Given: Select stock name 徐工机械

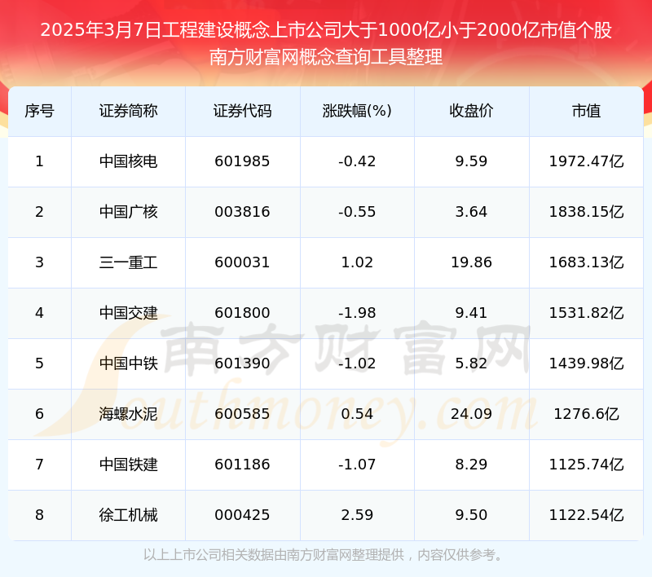Looking at the screenshot, I should pyautogui.click(x=128, y=515).
